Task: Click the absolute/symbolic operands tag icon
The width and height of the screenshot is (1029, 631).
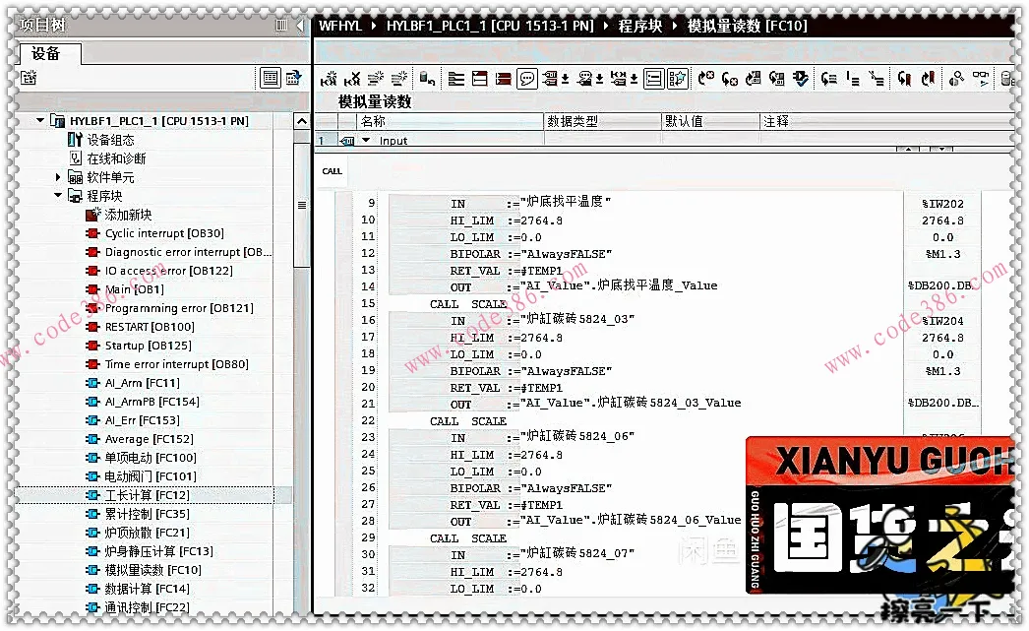Action: pos(551,79)
